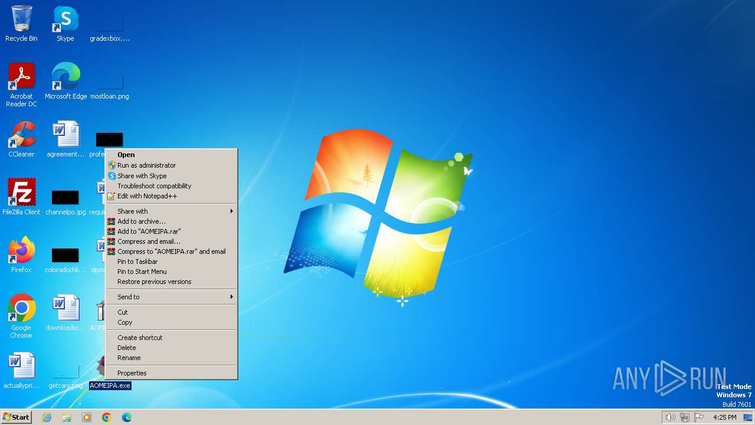
Task: Choose Compress and email...
Action: click(x=171, y=241)
